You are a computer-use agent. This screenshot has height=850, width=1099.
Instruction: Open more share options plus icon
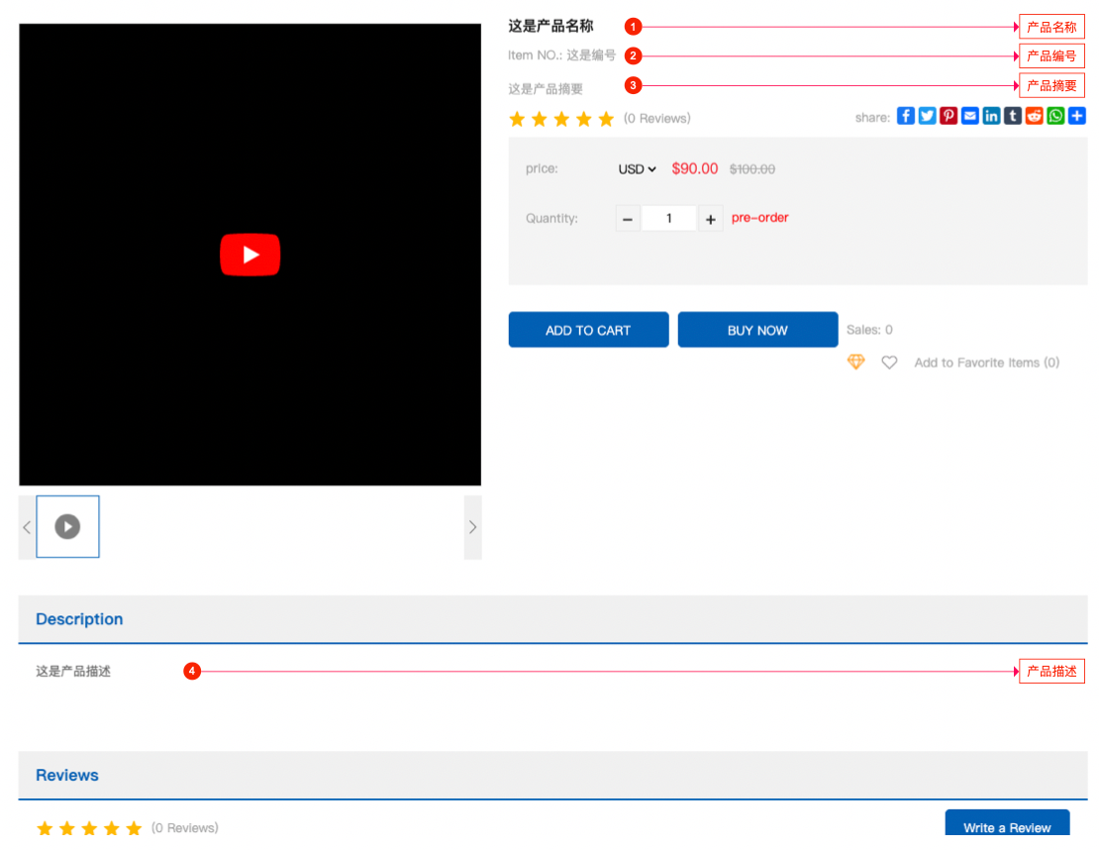[1077, 116]
